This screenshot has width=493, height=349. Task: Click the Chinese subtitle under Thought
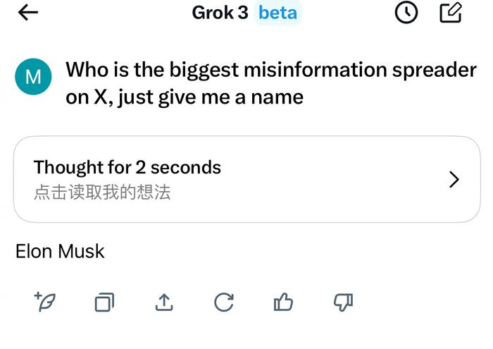[x=102, y=192]
